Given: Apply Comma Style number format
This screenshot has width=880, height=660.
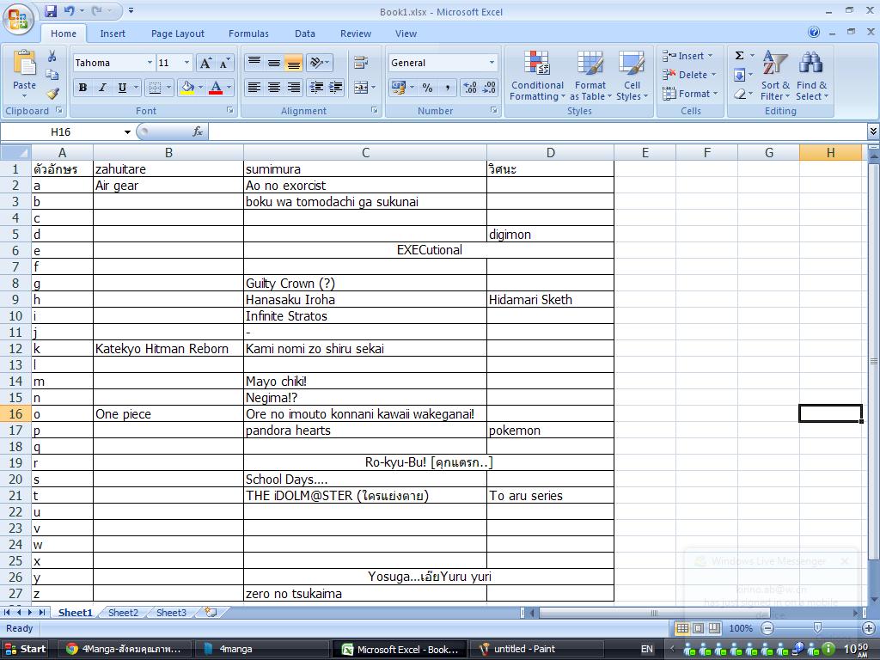Looking at the screenshot, I should (x=447, y=88).
